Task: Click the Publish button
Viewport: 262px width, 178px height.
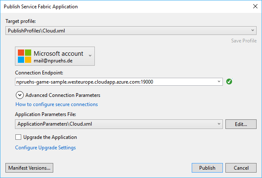Action: (207, 168)
